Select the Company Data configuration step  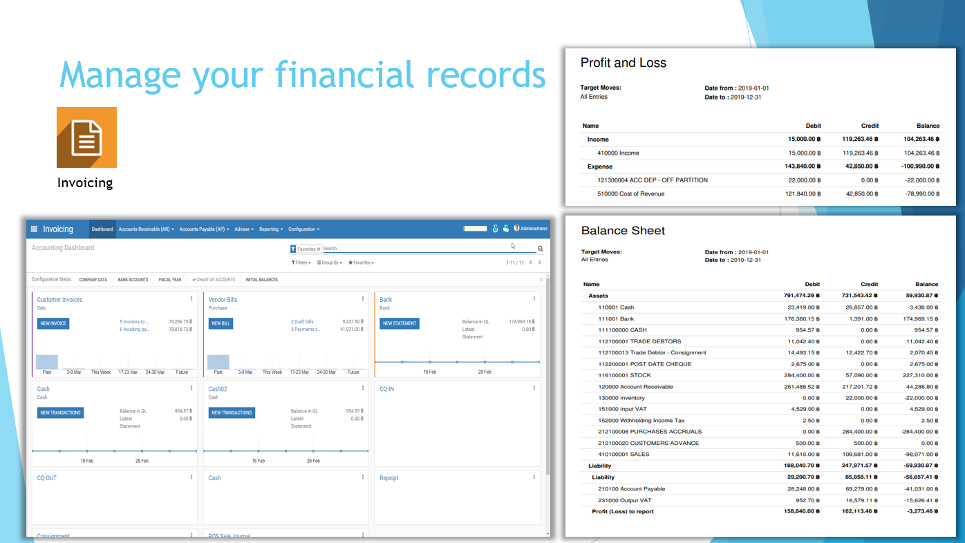click(93, 280)
